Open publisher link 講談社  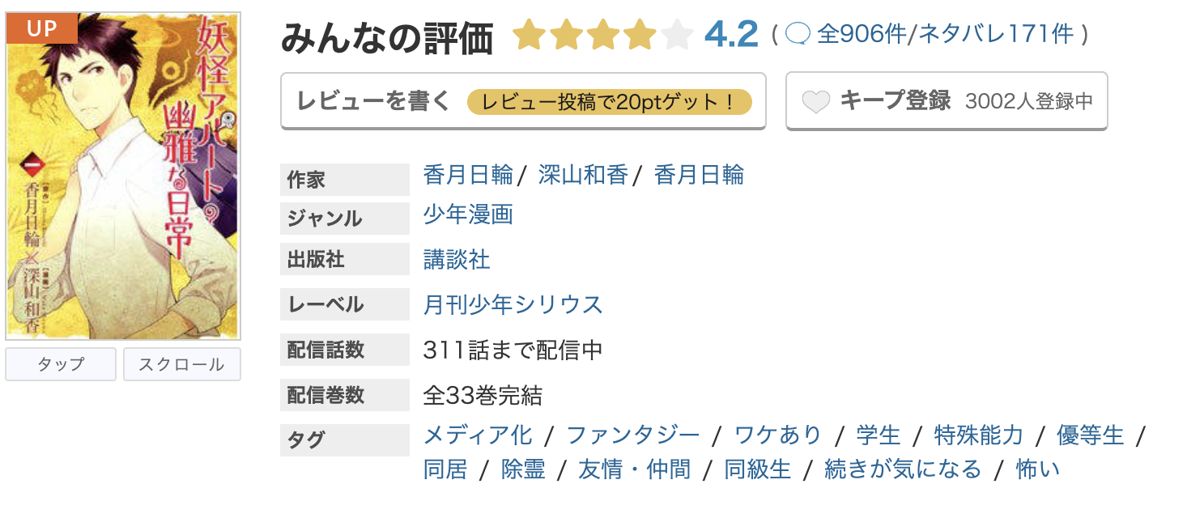click(x=456, y=259)
